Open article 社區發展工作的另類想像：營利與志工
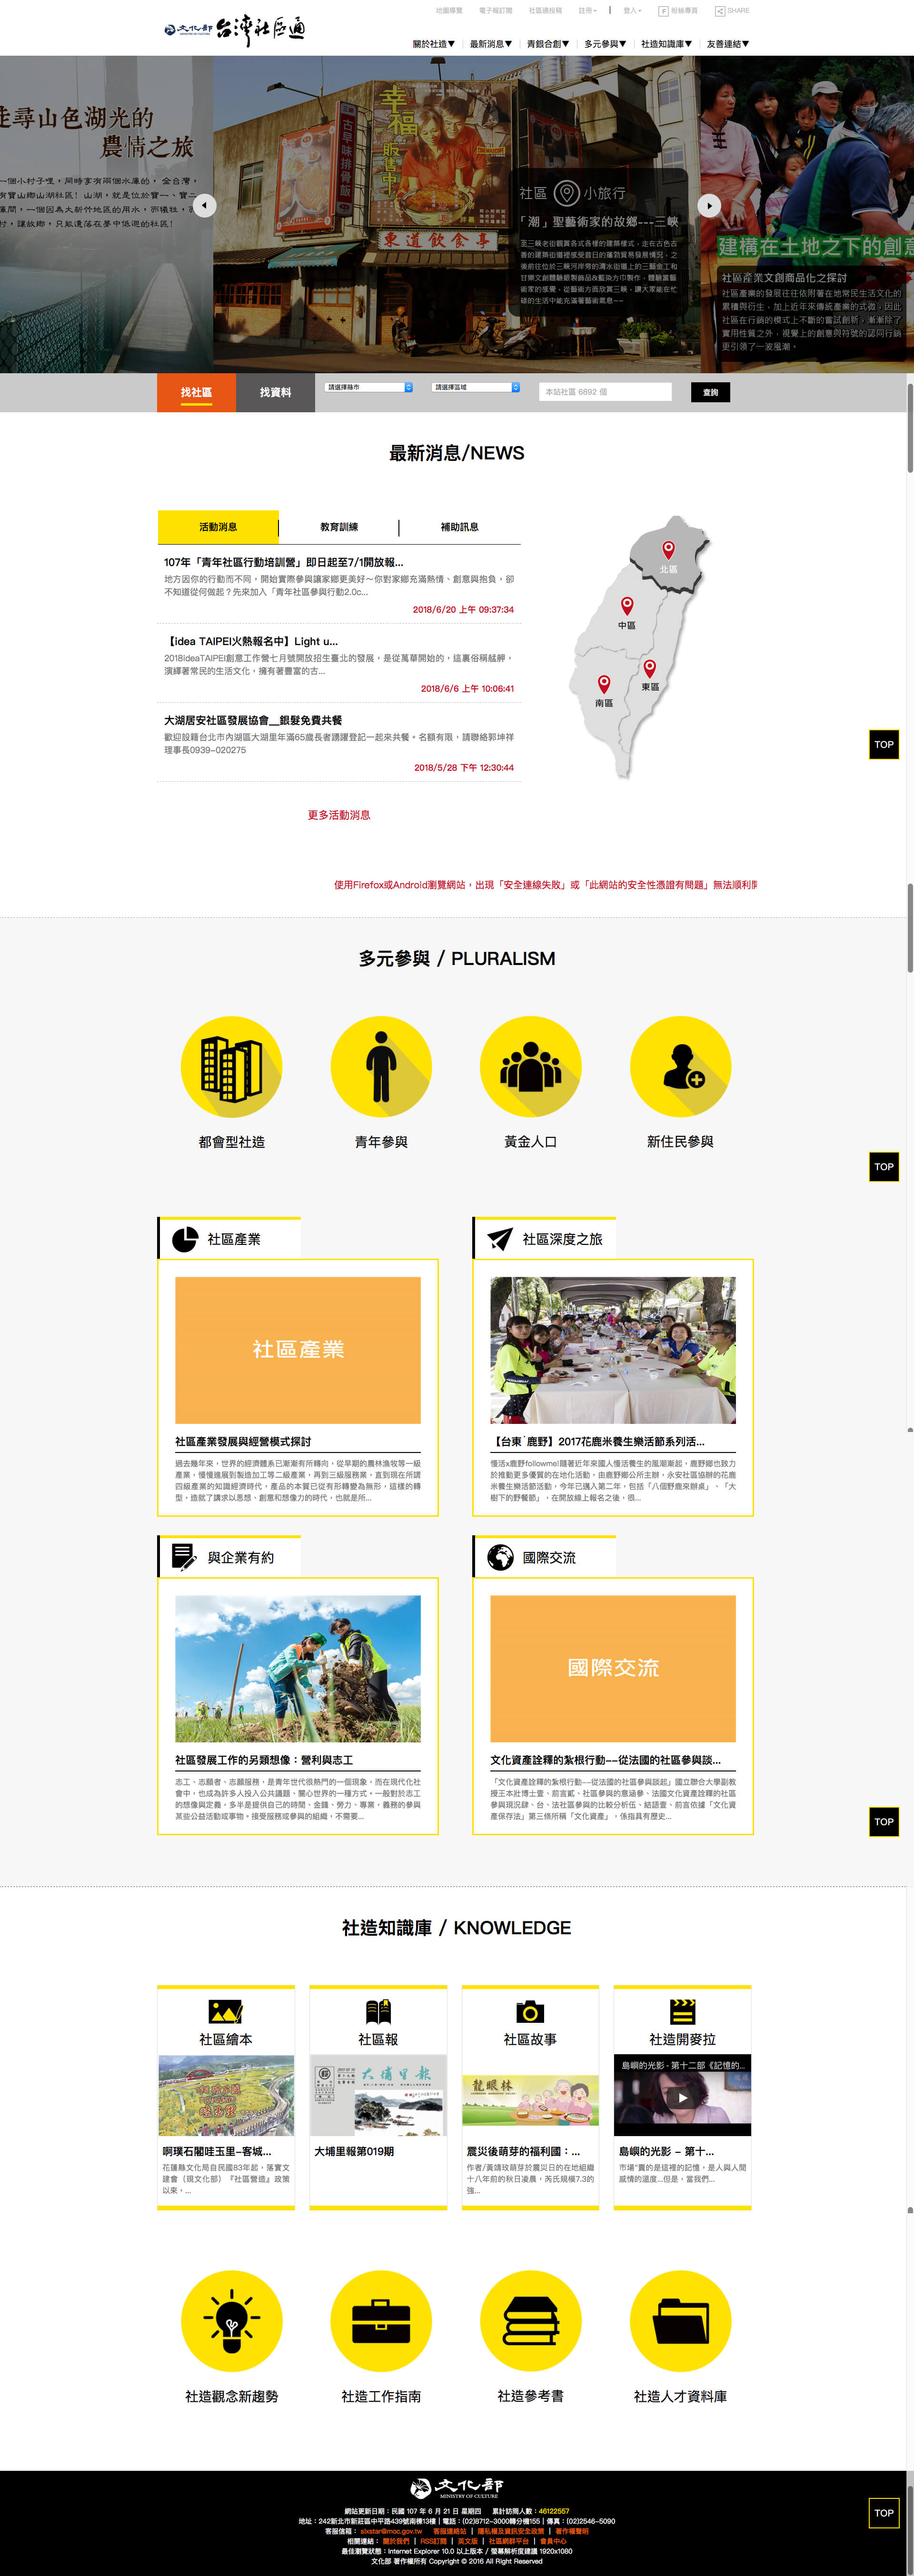Screen dimensions: 914x2576 (264, 1760)
